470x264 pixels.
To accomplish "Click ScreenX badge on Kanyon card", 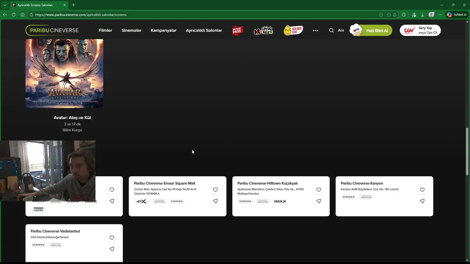I will click(348, 197).
